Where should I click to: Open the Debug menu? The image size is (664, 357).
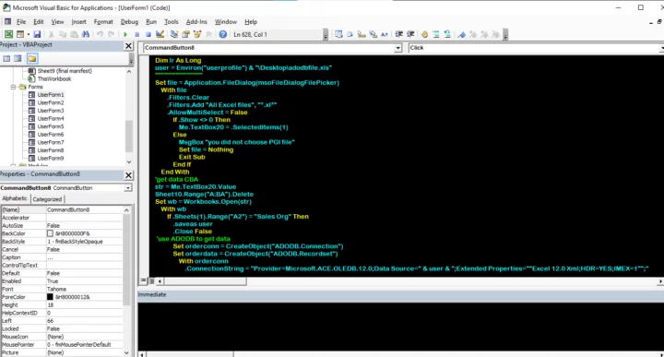(x=129, y=22)
